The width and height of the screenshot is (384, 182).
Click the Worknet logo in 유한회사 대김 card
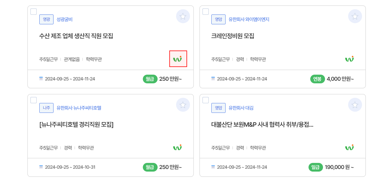pyautogui.click(x=350, y=147)
